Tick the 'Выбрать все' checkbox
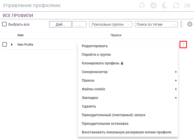The width and height of the screenshot is (194, 139). click(4, 24)
